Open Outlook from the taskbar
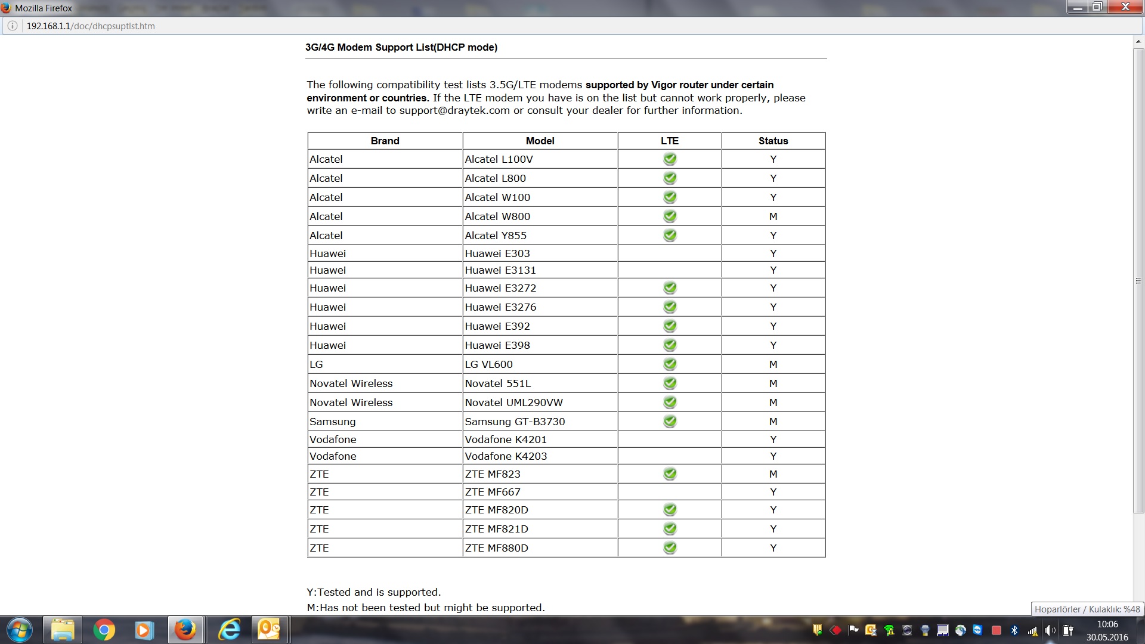This screenshot has height=644, width=1145. pos(270,630)
